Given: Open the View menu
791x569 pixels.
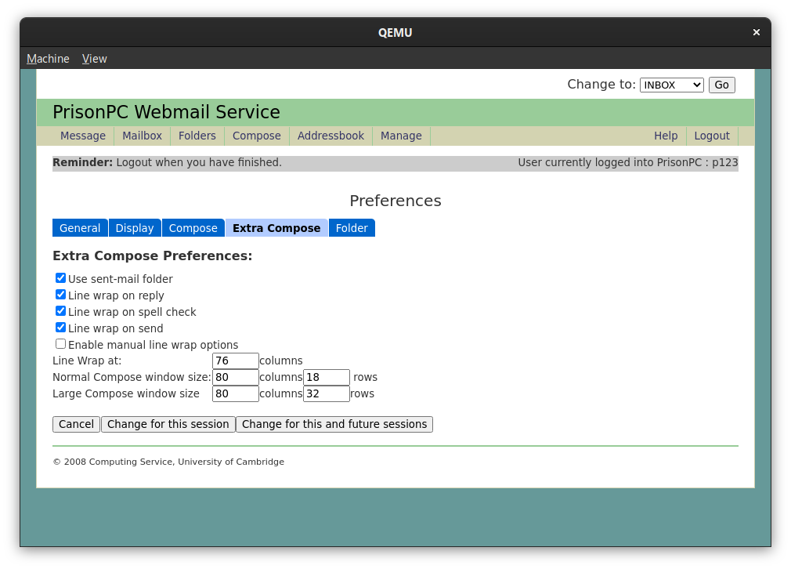Looking at the screenshot, I should (94, 59).
